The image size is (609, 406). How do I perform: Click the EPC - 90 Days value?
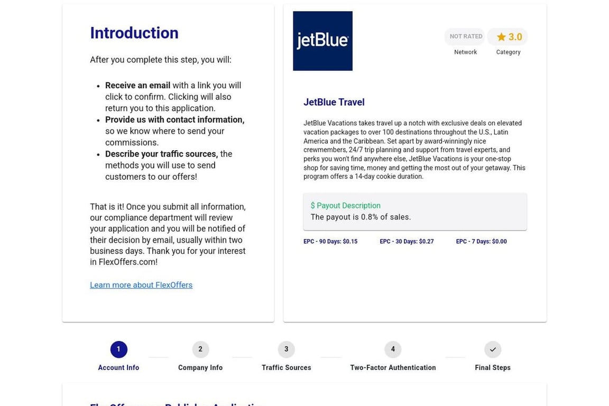[x=330, y=242]
